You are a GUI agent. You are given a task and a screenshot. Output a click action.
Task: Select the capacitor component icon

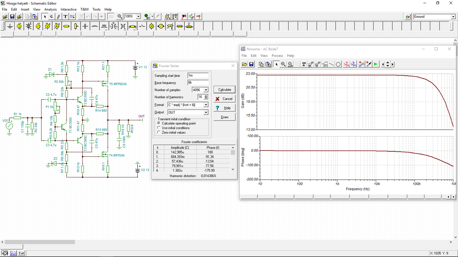click(x=85, y=26)
